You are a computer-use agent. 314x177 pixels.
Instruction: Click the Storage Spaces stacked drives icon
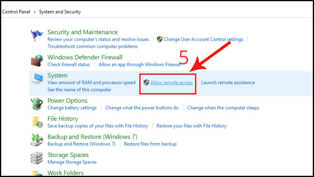point(37,158)
